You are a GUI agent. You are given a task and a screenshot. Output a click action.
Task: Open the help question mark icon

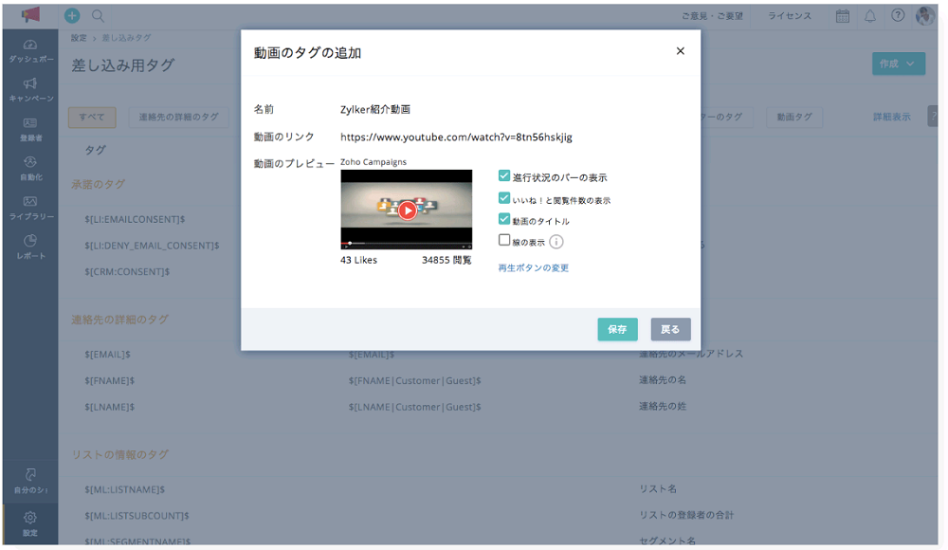click(898, 16)
